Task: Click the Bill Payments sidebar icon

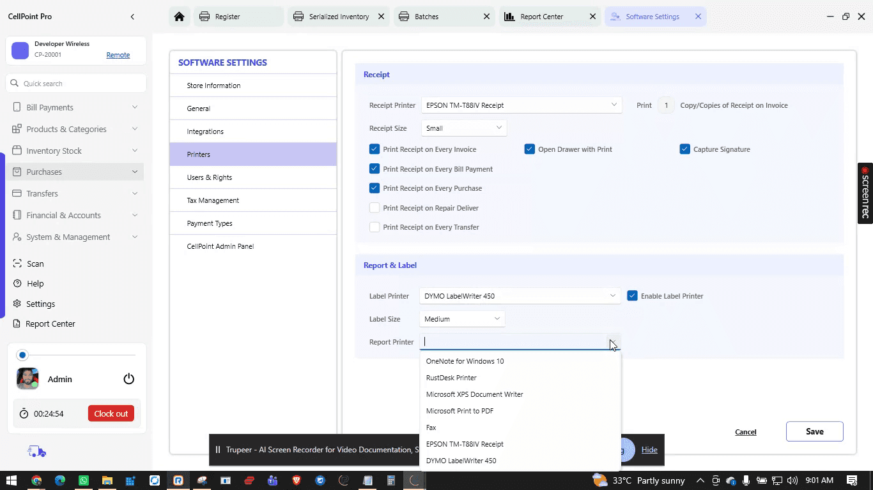Action: pyautogui.click(x=17, y=107)
